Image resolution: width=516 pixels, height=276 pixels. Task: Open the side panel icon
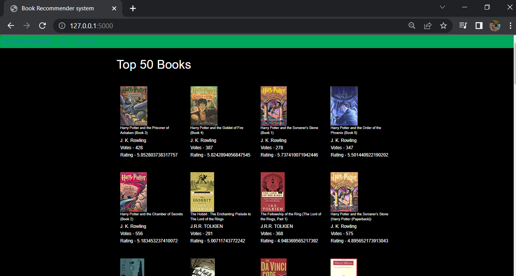point(479,26)
